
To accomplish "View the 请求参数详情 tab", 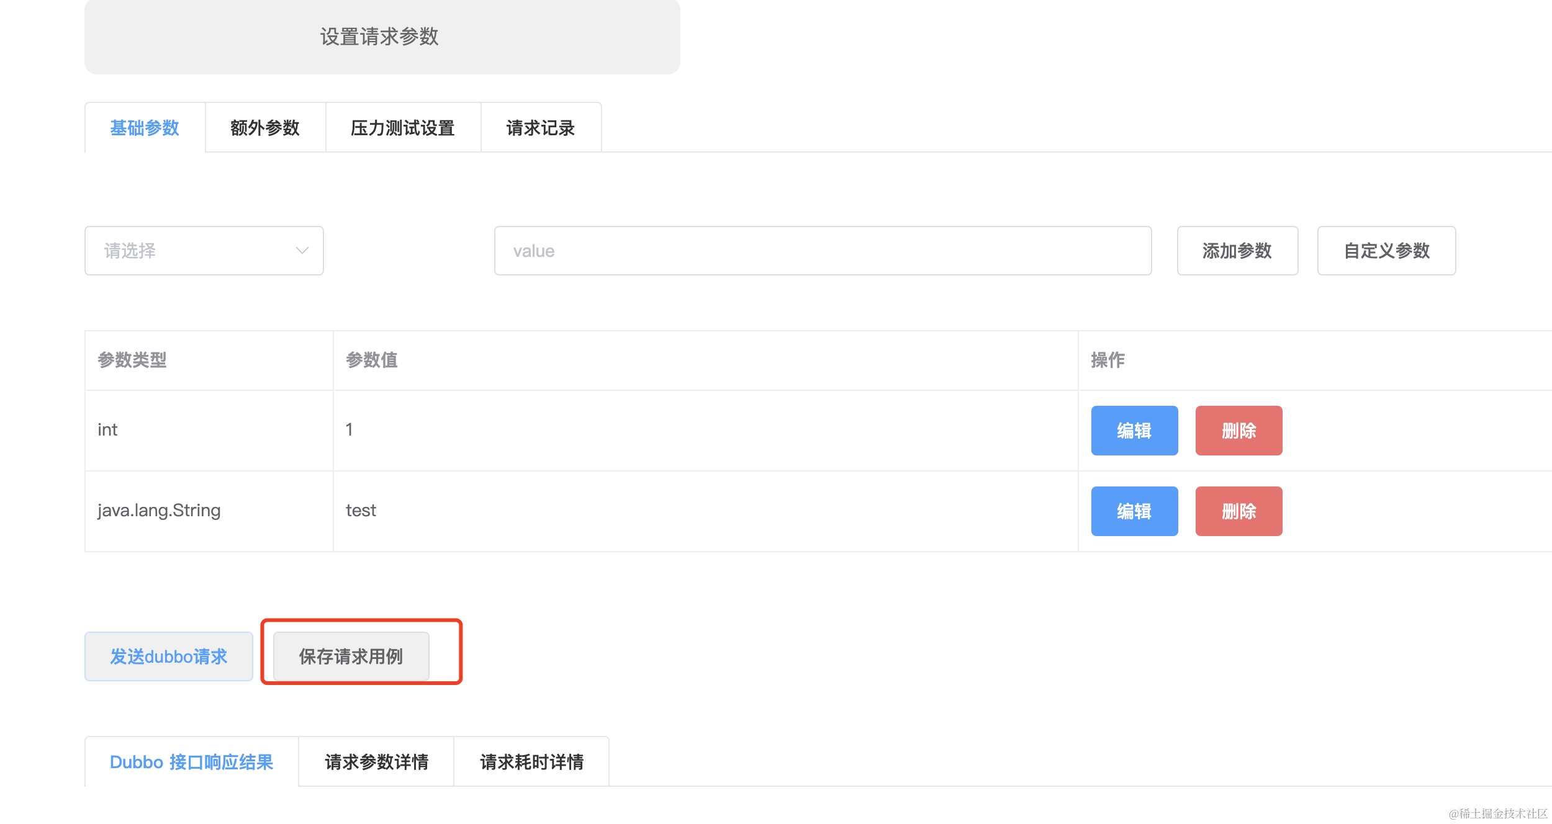I will (x=376, y=762).
